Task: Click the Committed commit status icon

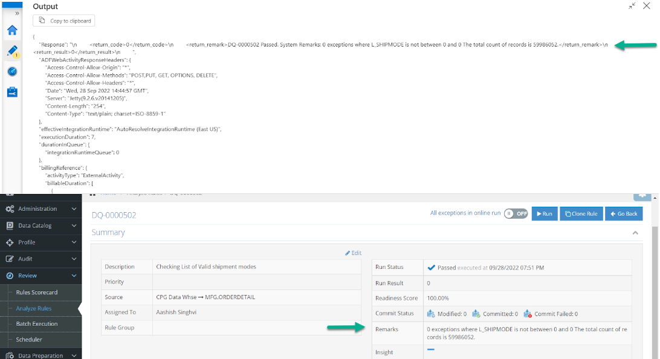Action: point(476,314)
